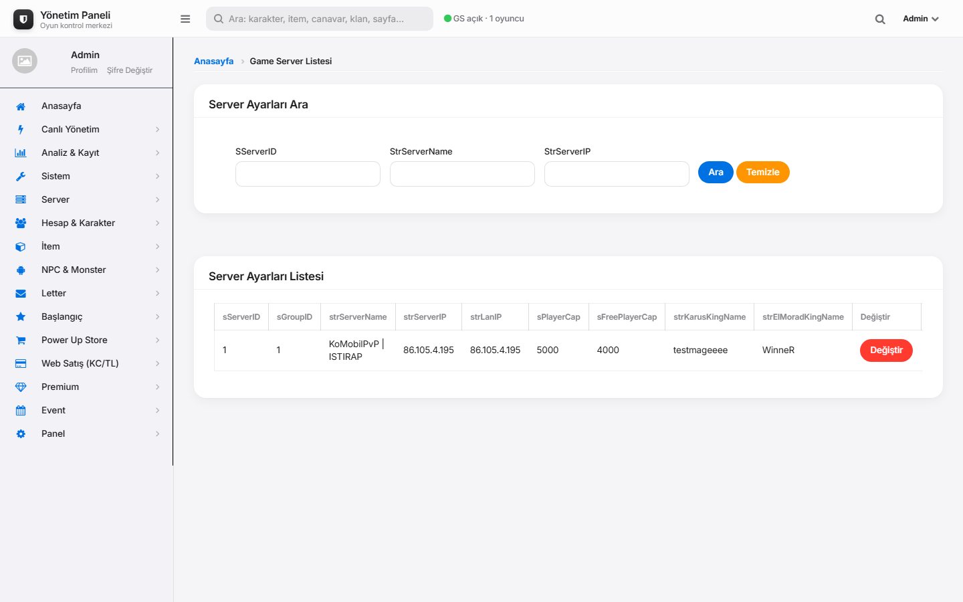Click the Letter envelope icon
The height and width of the screenshot is (602, 963).
coord(21,294)
